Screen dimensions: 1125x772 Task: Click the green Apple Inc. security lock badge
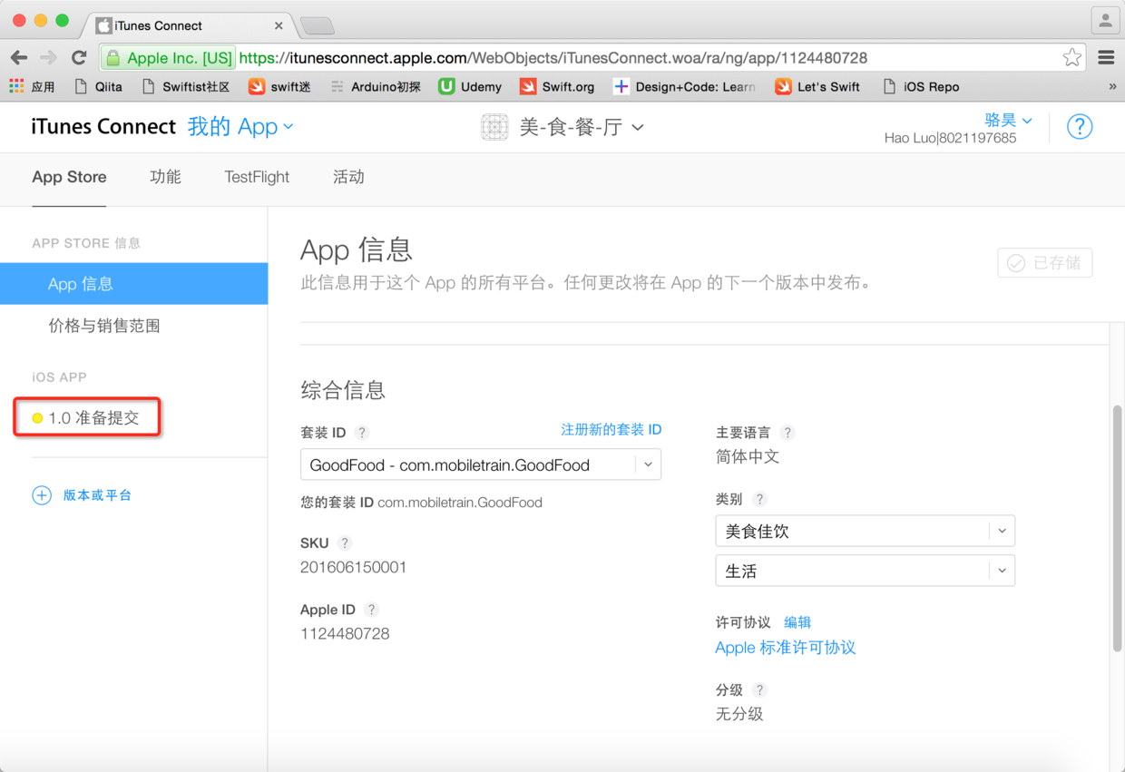pyautogui.click(x=169, y=58)
